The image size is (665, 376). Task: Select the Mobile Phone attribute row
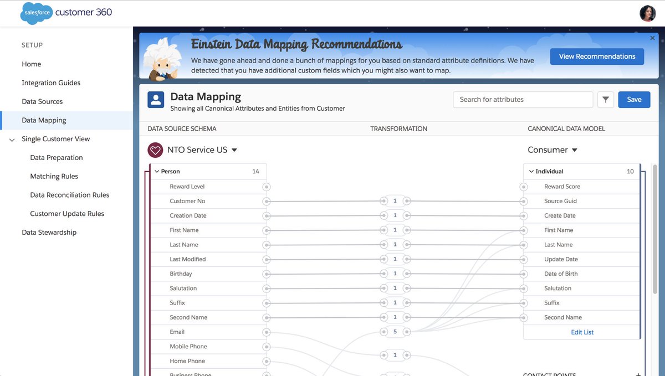[x=208, y=347]
